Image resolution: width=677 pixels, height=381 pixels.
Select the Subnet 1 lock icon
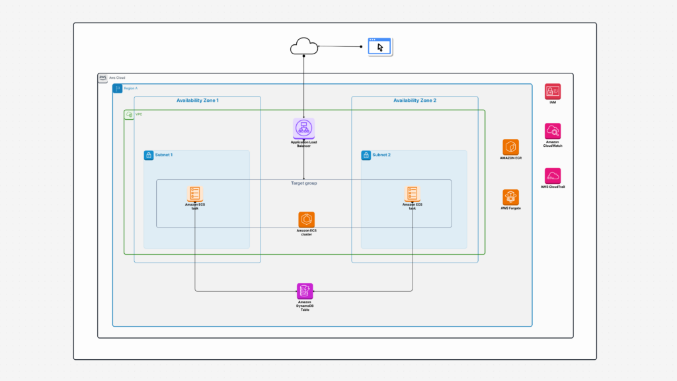[x=148, y=155]
